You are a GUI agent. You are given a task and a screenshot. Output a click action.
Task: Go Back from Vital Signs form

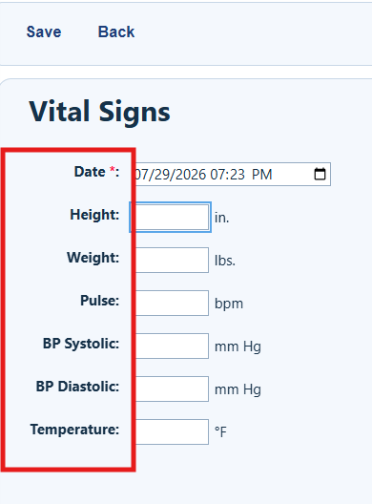click(x=116, y=31)
